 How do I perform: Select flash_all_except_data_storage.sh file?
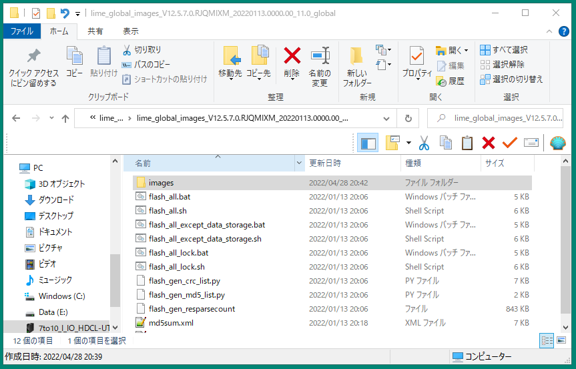(x=332, y=239)
